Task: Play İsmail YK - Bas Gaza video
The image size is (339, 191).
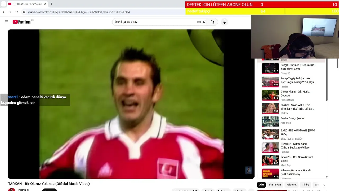Action: (x=297, y=159)
